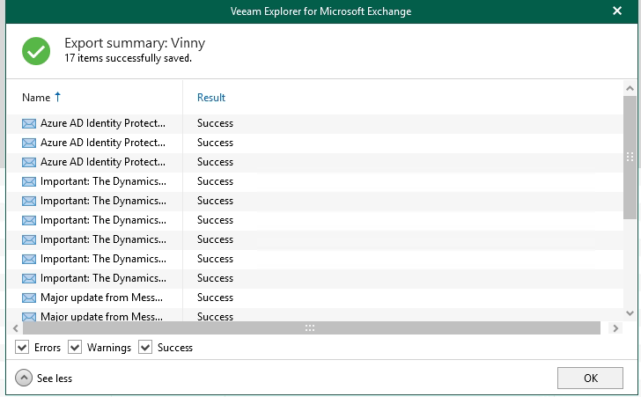This screenshot has height=397, width=641.
Task: Click the horizontal scrollbar thumb
Action: pos(312,328)
